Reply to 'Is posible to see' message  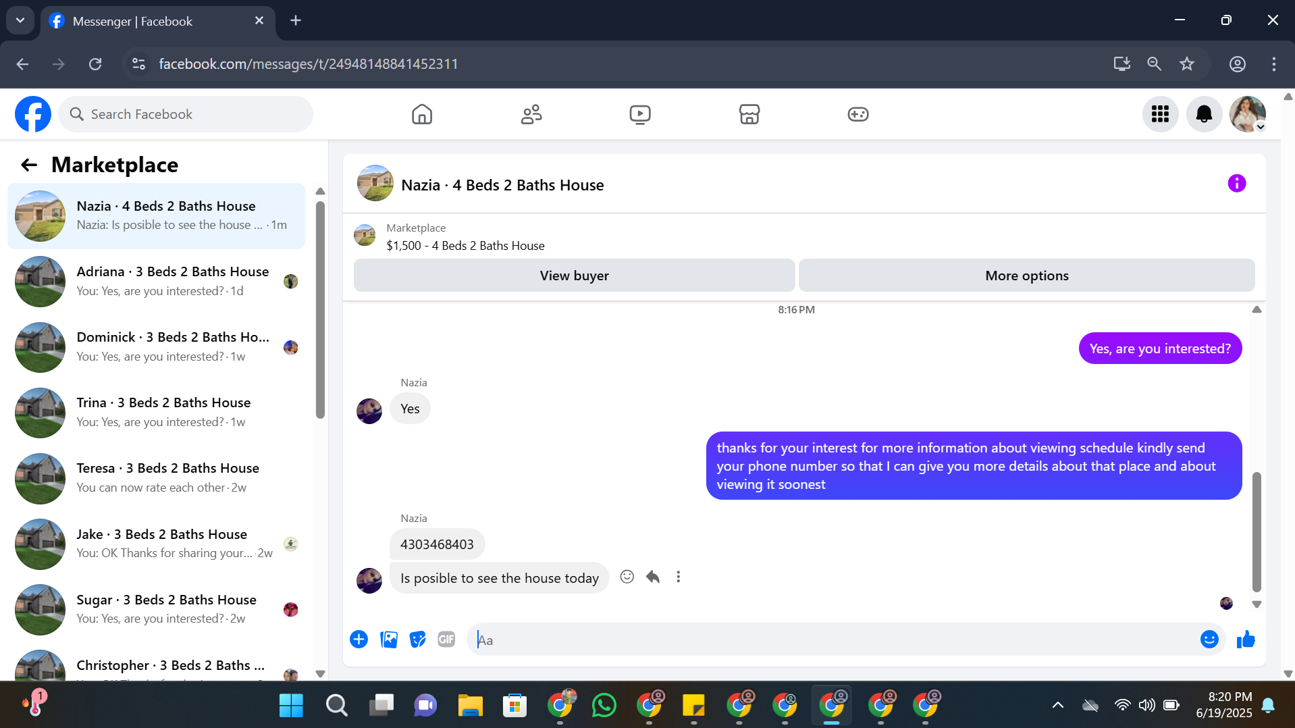click(x=653, y=577)
